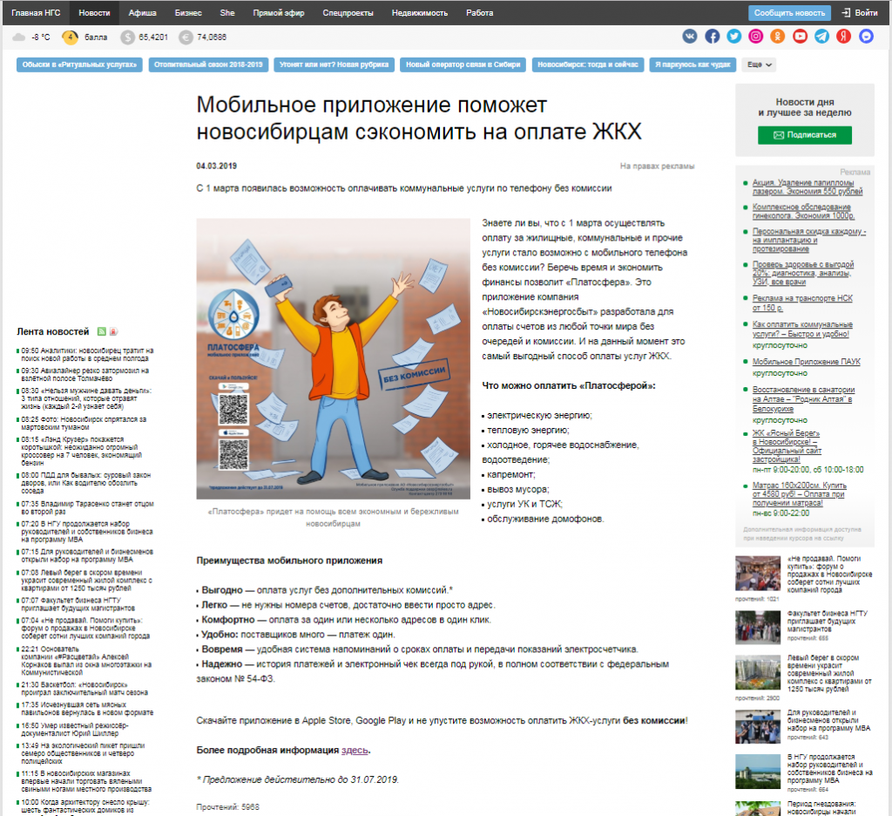Click the Yandex icon beside Лента новостей
The image size is (892, 816).
(113, 331)
